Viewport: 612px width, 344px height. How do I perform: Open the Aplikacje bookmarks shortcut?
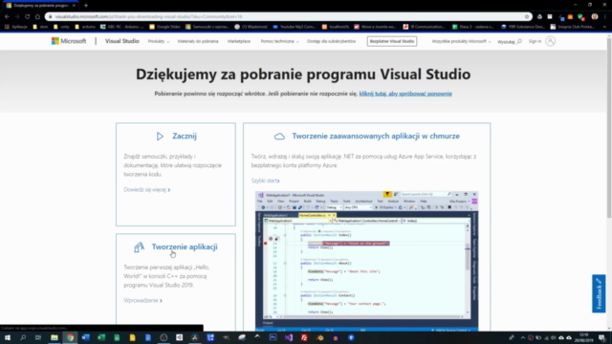[x=15, y=27]
